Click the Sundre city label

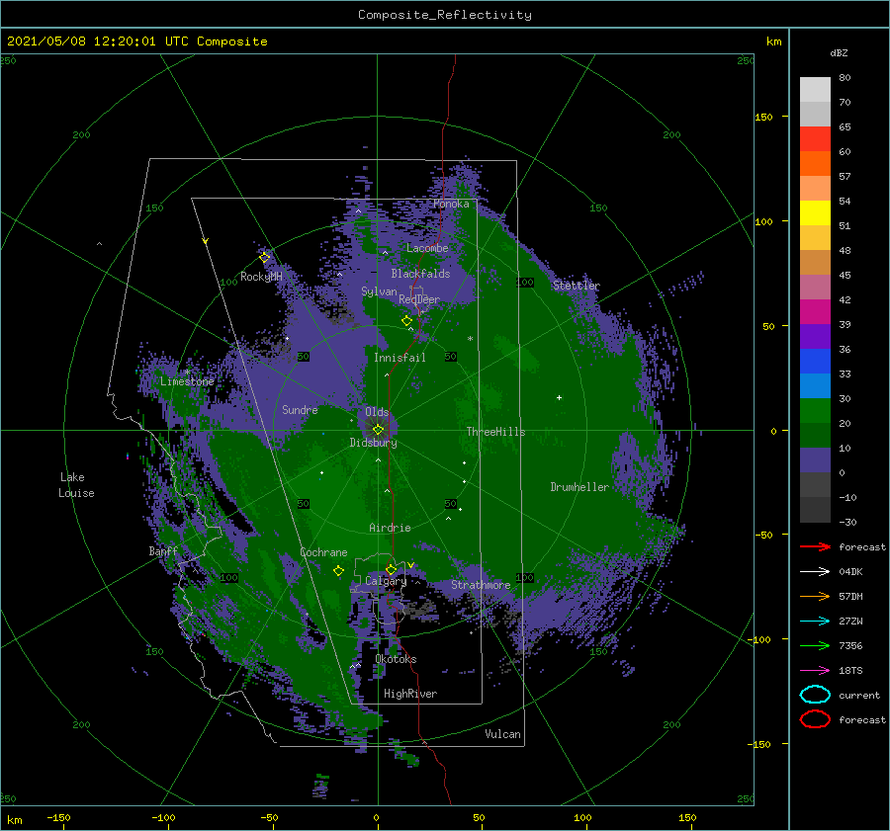click(300, 409)
